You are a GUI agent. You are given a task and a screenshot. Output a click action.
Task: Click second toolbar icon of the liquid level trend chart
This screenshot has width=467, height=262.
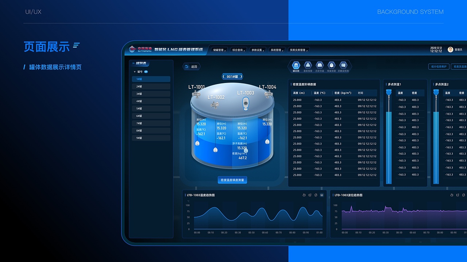click(458, 195)
